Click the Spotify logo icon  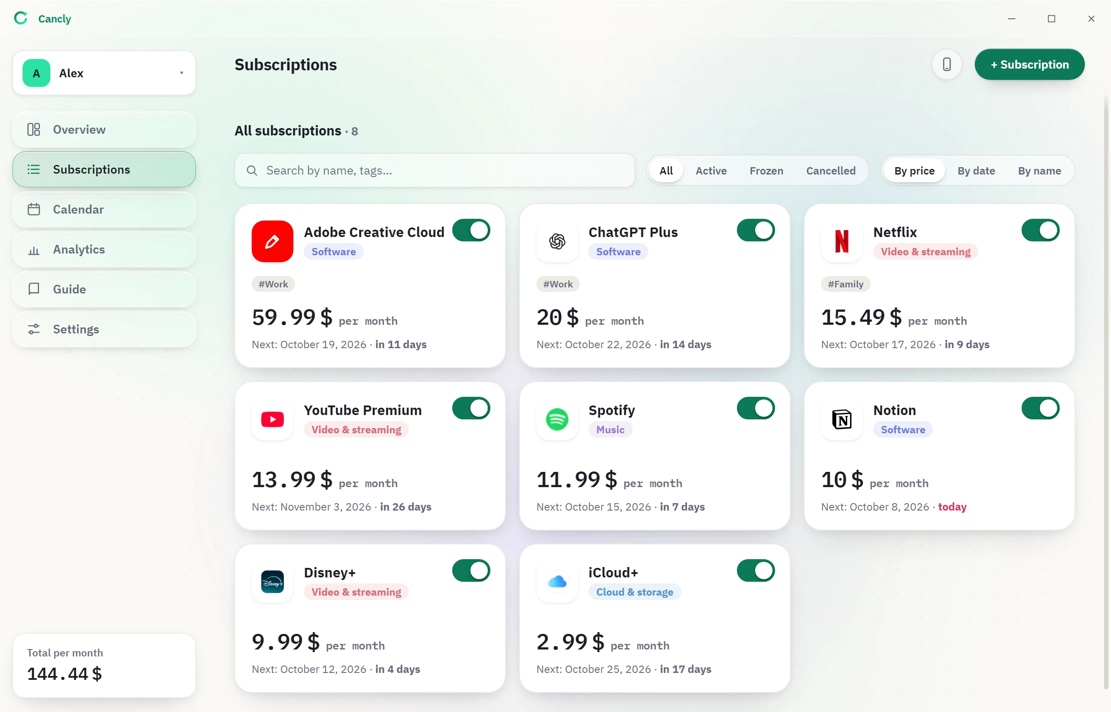[557, 419]
